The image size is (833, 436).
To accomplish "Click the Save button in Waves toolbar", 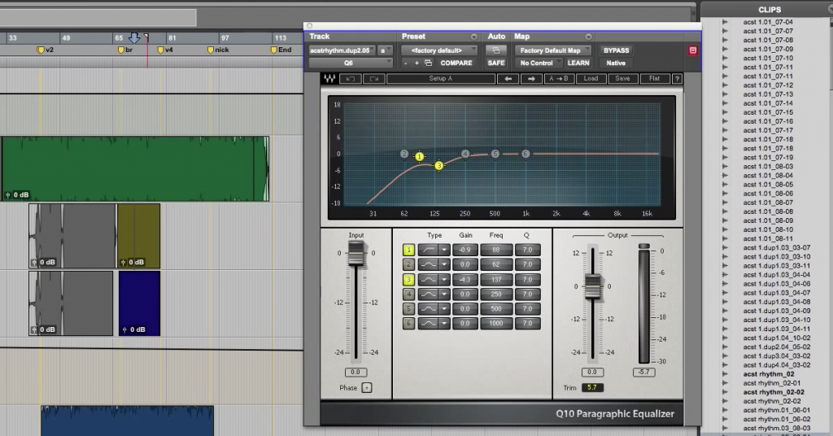I will [x=622, y=79].
